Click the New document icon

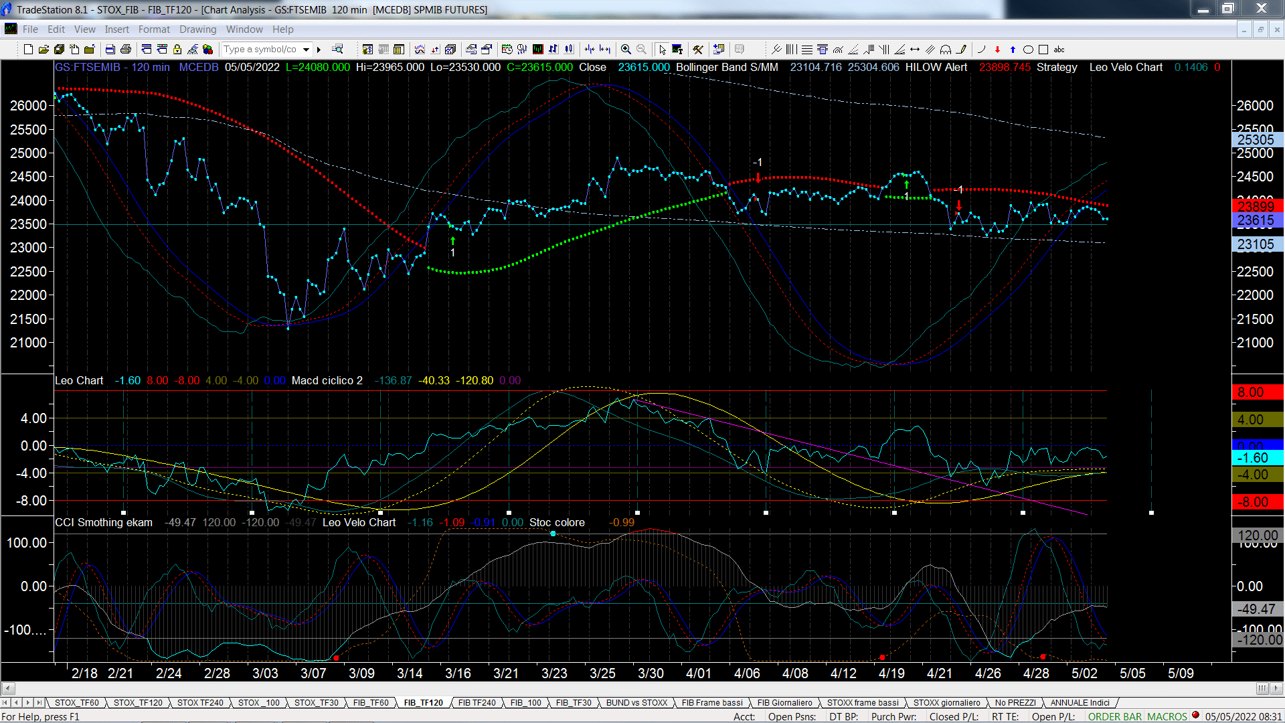pos(28,50)
